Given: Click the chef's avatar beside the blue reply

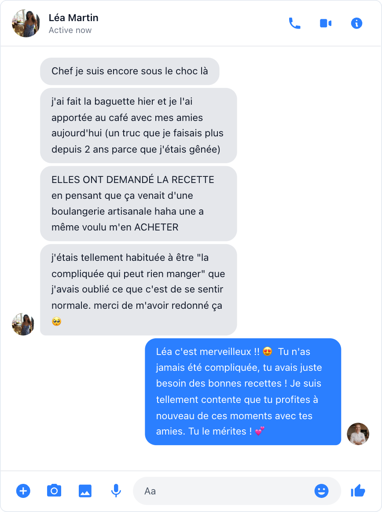Looking at the screenshot, I should click(358, 434).
